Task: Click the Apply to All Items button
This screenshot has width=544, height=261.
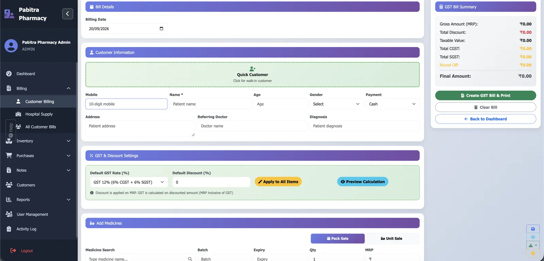Action: [x=278, y=182]
